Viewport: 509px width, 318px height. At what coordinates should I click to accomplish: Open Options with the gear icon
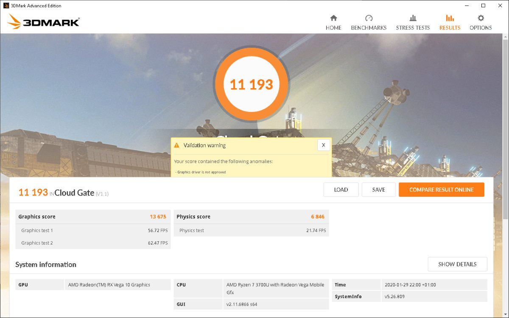pyautogui.click(x=481, y=18)
